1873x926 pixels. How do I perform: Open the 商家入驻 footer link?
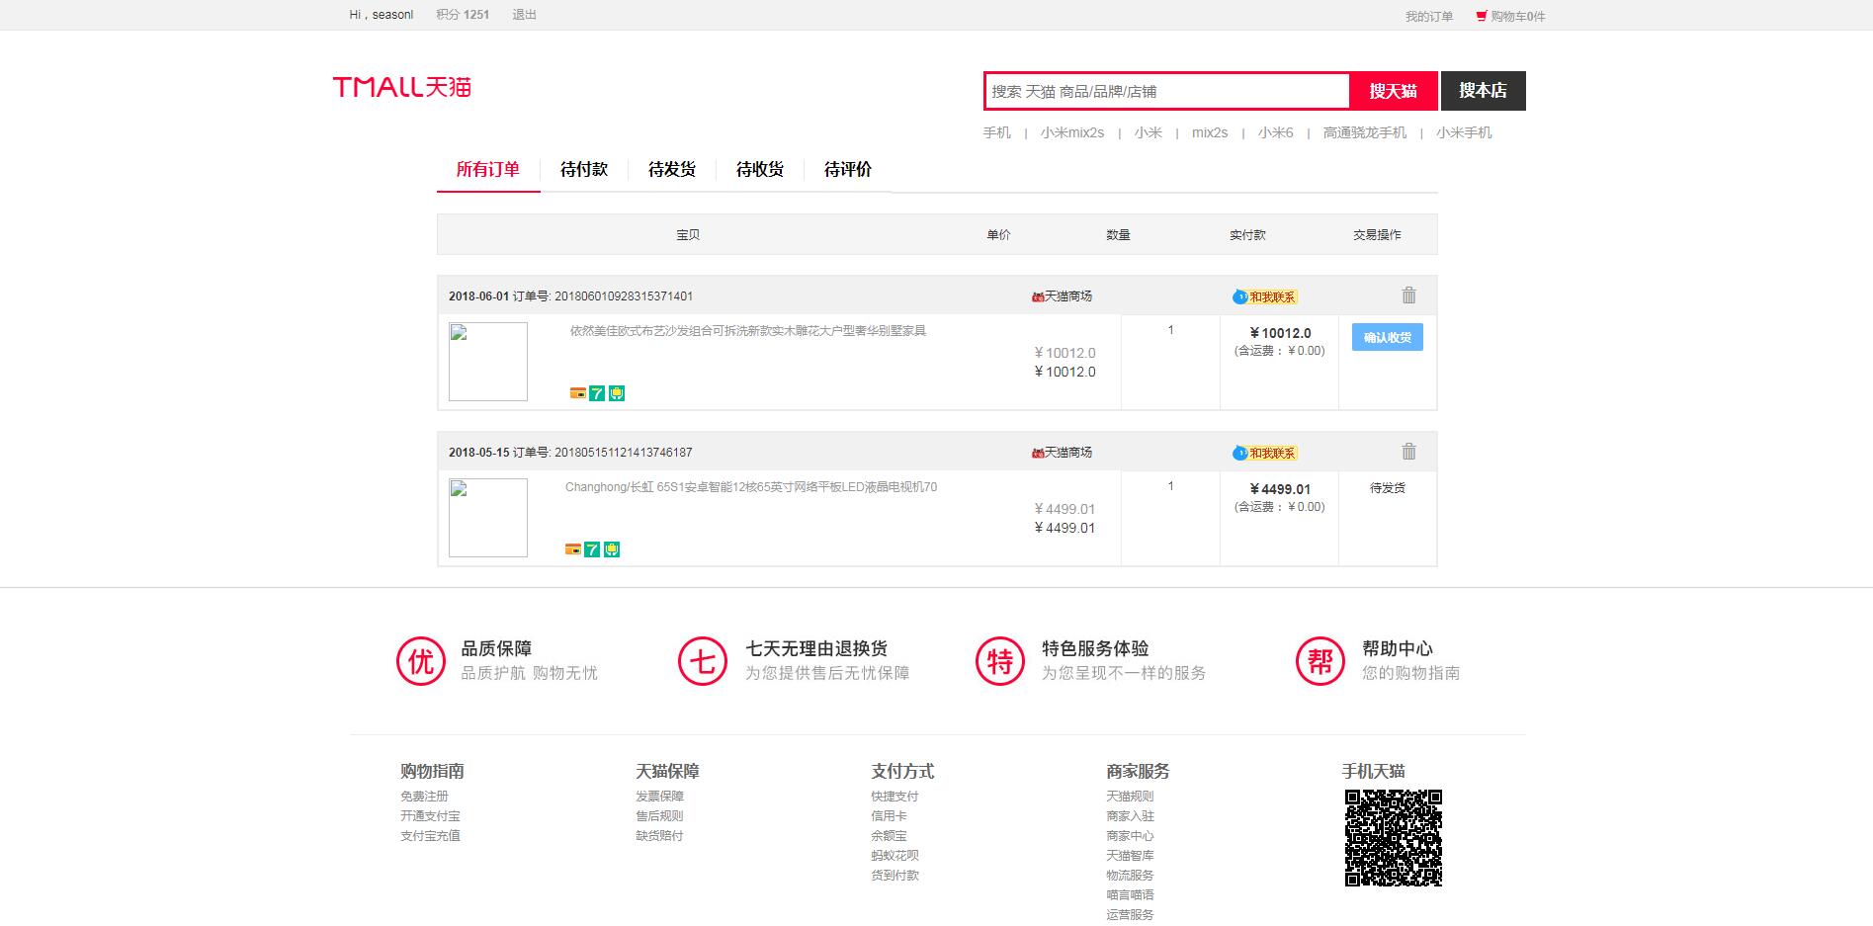pyautogui.click(x=1130, y=816)
